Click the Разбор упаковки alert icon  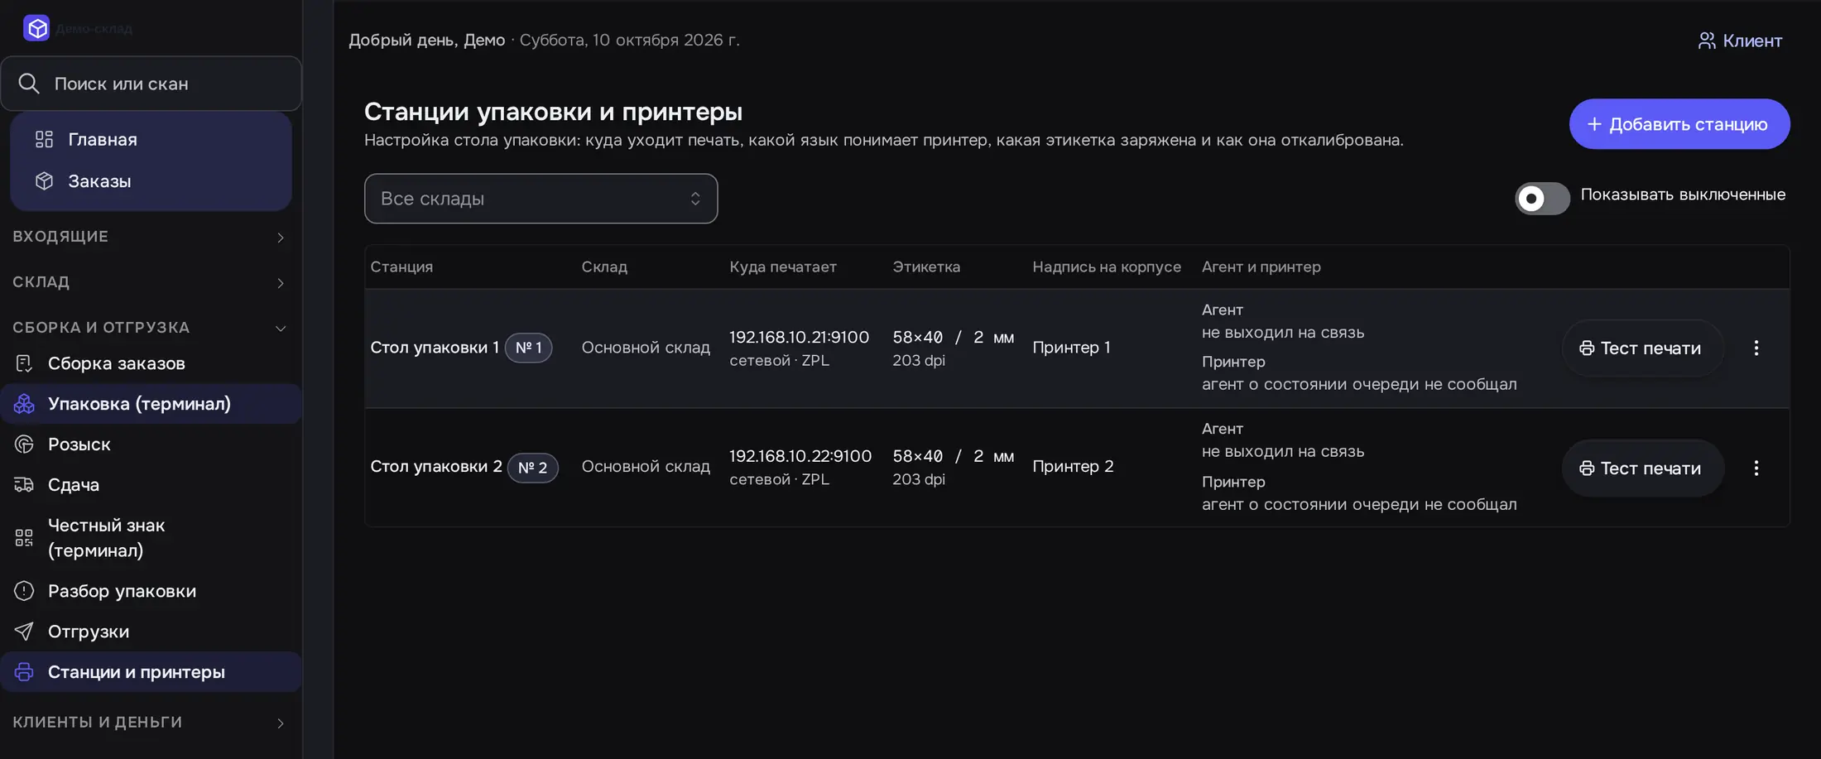tap(24, 590)
